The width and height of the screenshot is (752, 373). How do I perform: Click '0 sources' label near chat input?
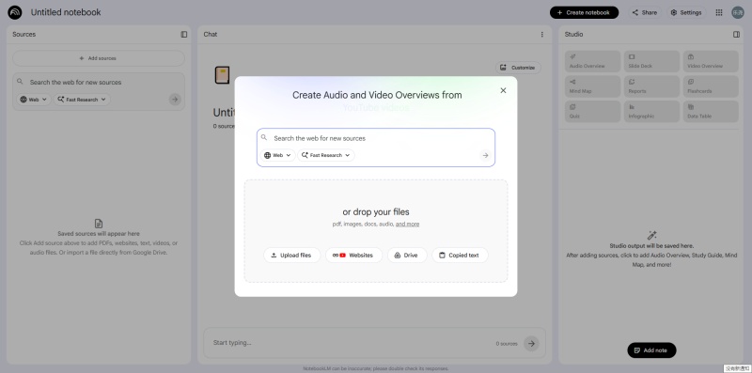pyautogui.click(x=507, y=344)
